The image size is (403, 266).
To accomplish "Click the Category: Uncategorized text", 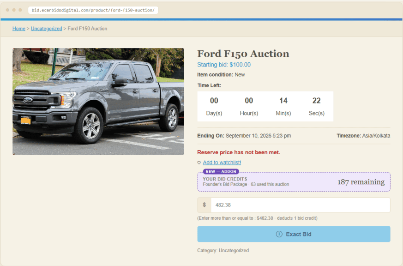I will (x=223, y=250).
